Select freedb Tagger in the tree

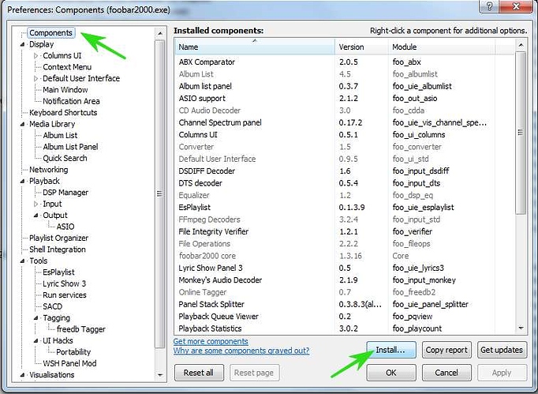pos(81,329)
